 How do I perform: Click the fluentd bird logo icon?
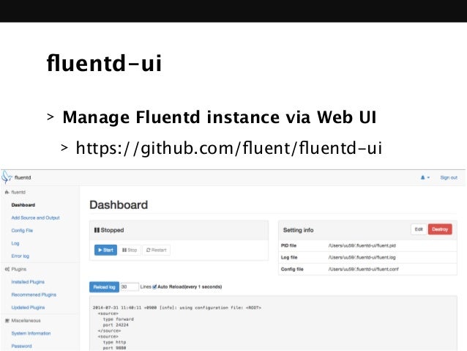[x=7, y=177]
